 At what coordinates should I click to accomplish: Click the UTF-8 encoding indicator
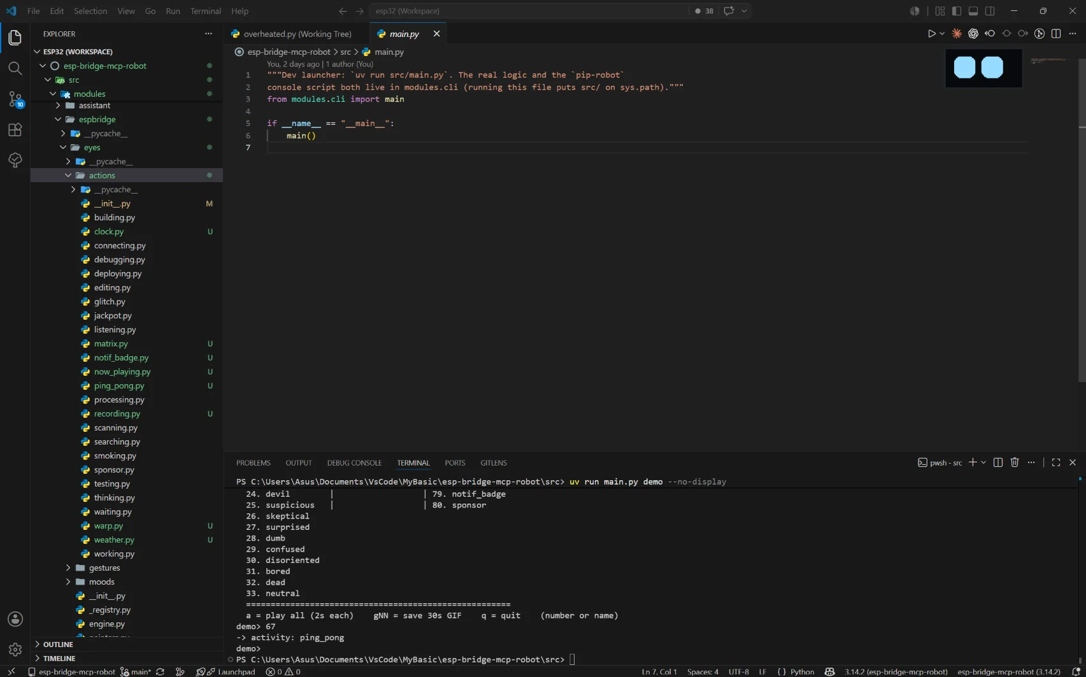pyautogui.click(x=739, y=671)
